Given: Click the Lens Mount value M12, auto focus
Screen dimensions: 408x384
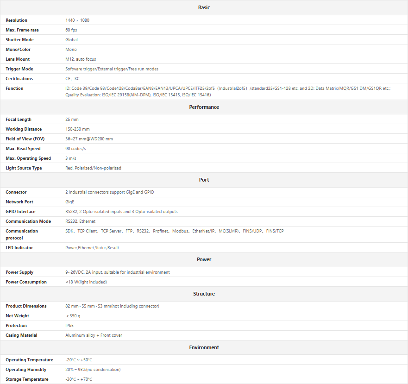Looking at the screenshot, I should (x=81, y=59).
